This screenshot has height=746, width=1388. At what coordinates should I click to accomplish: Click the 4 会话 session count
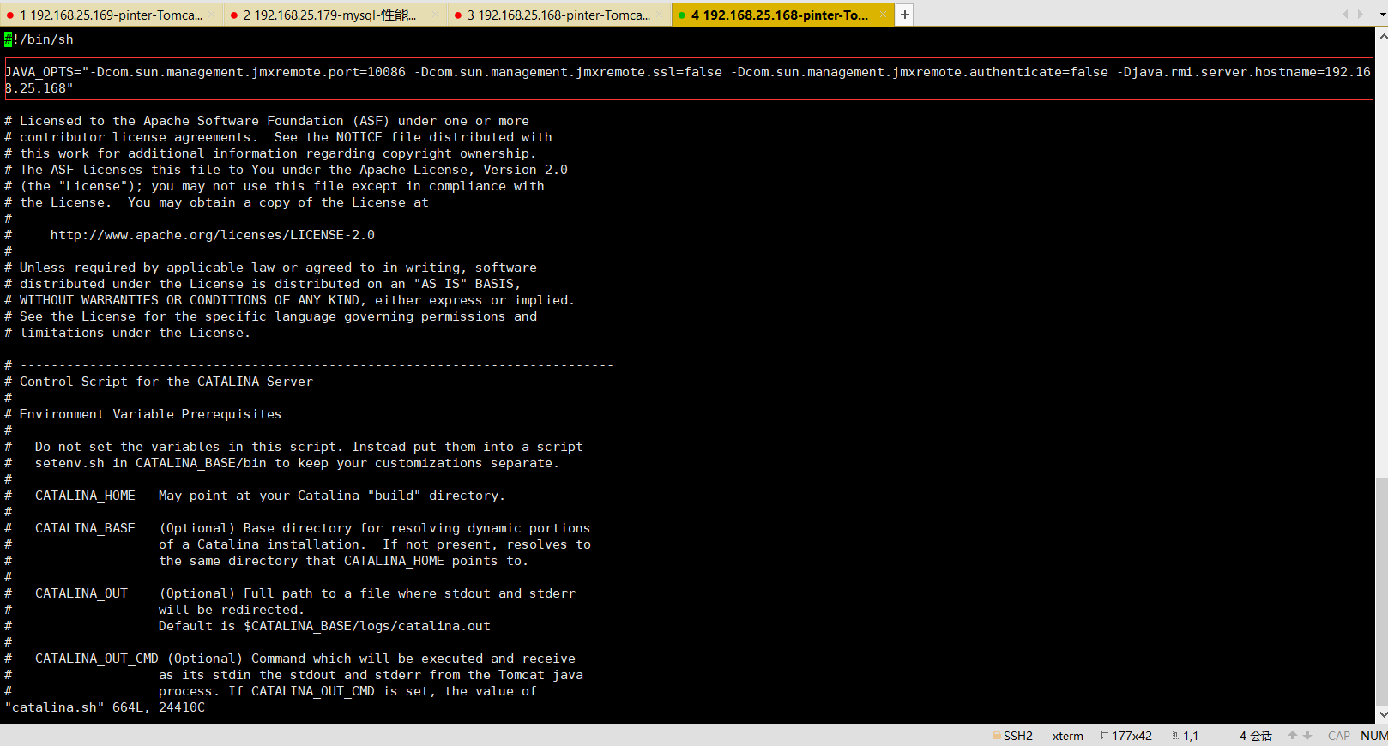point(1256,736)
